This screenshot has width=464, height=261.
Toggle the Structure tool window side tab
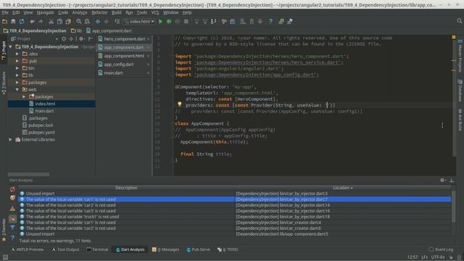pos(4,83)
